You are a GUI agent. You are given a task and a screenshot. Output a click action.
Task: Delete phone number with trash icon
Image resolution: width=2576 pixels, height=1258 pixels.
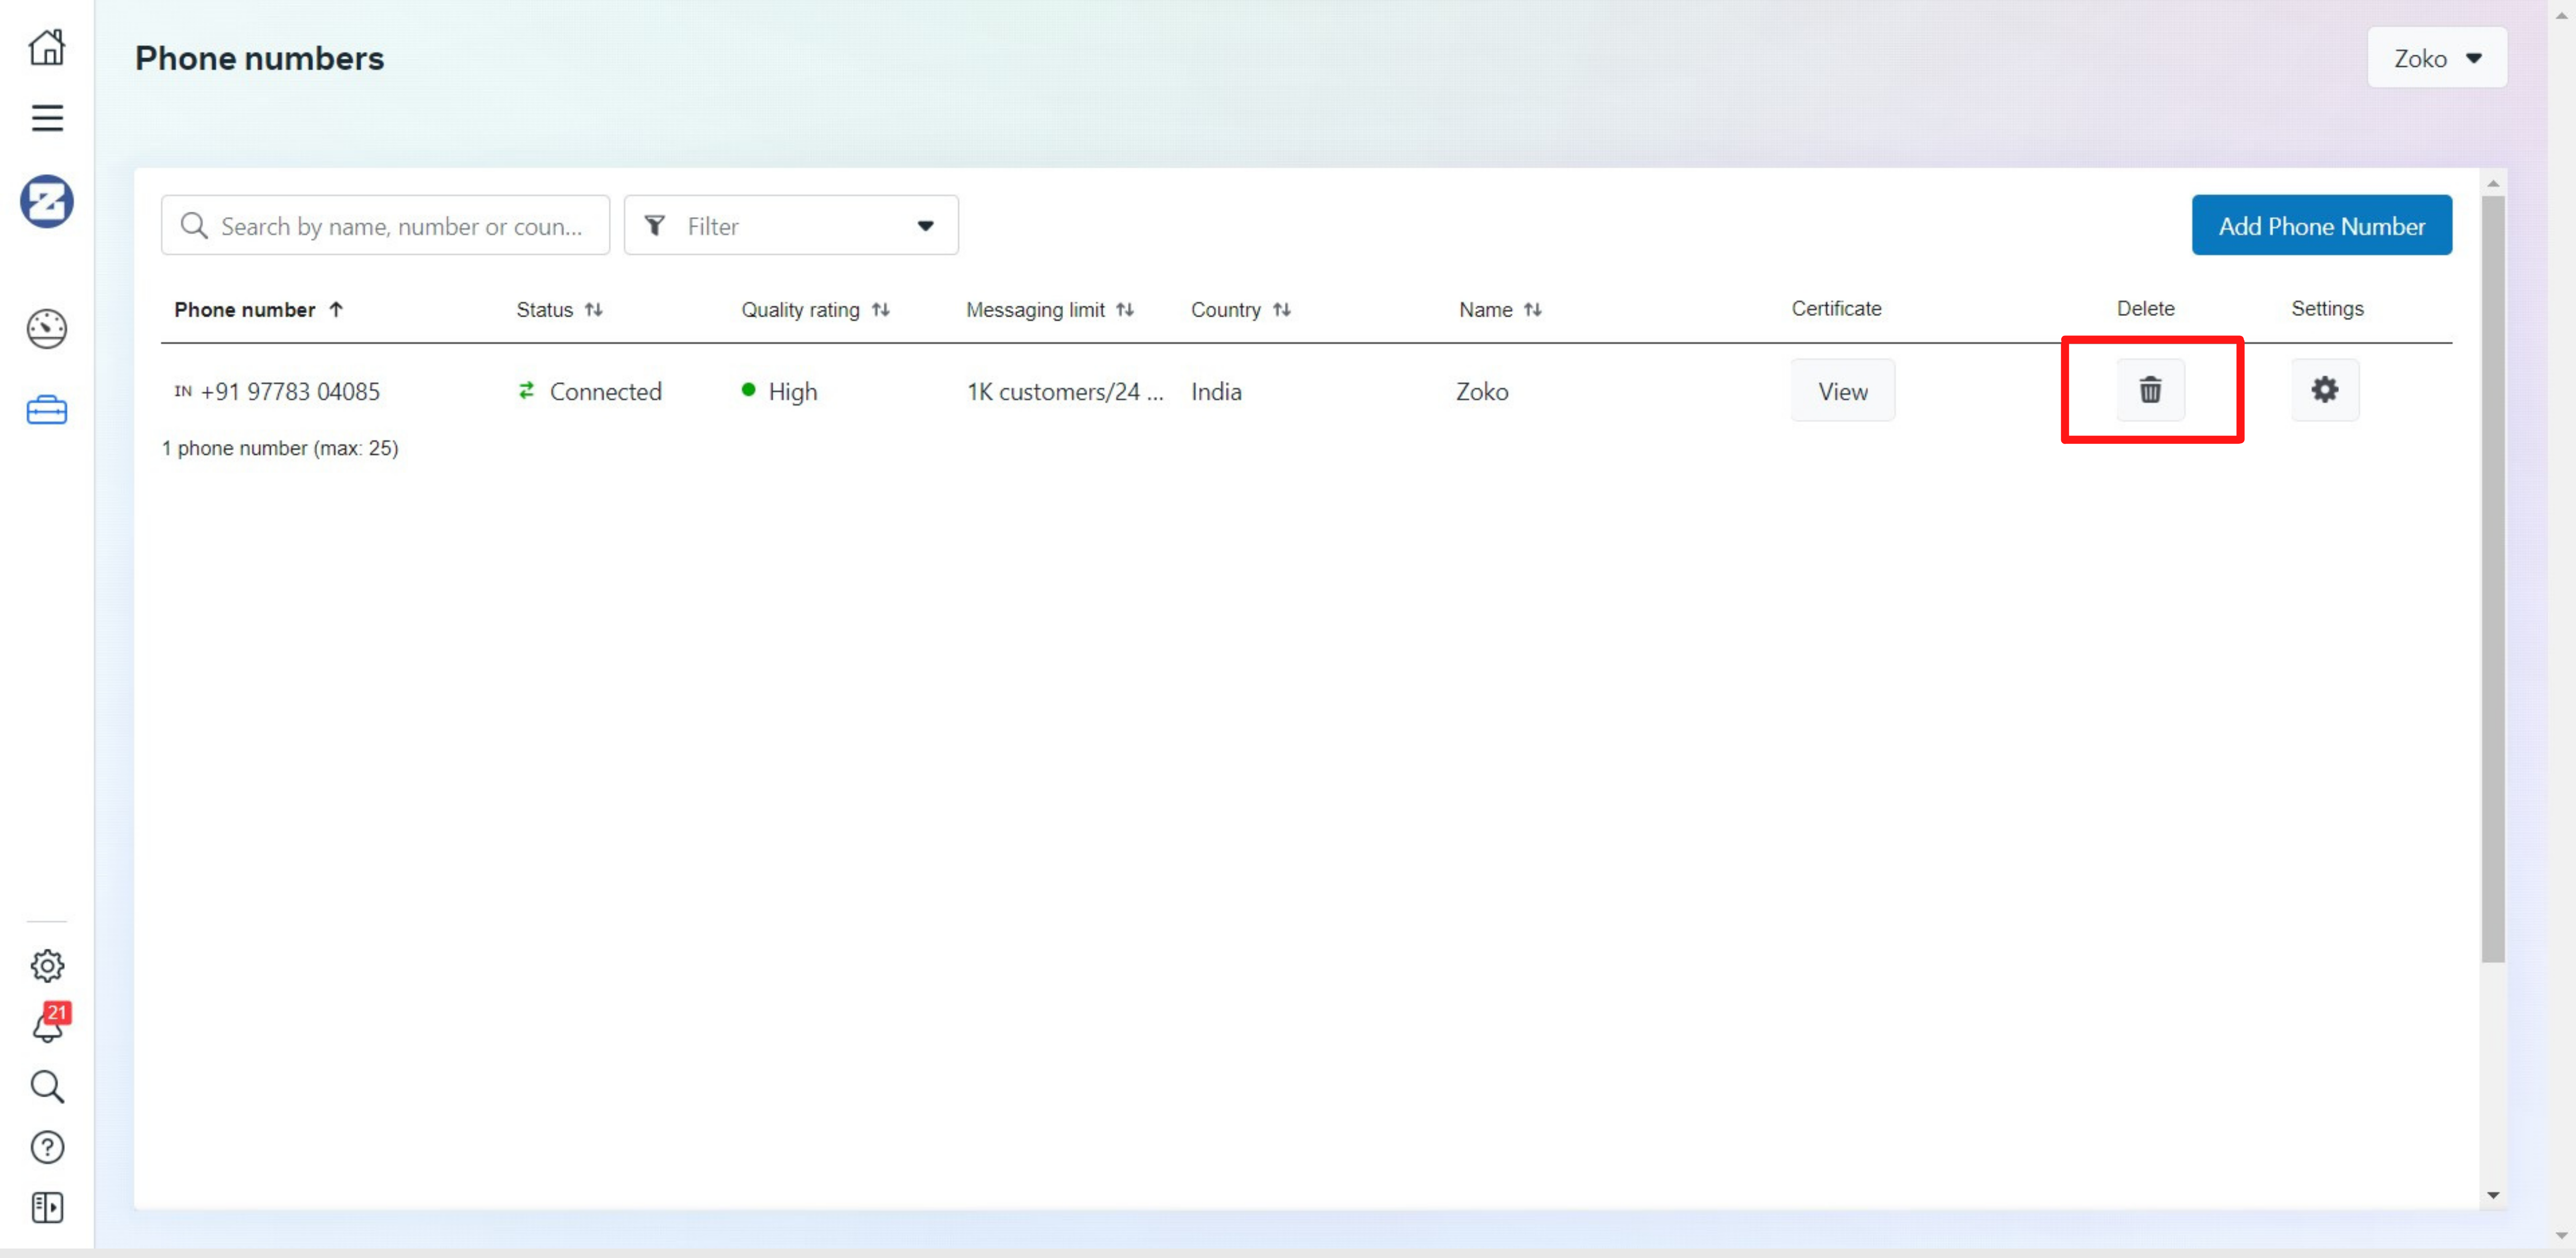(2150, 390)
